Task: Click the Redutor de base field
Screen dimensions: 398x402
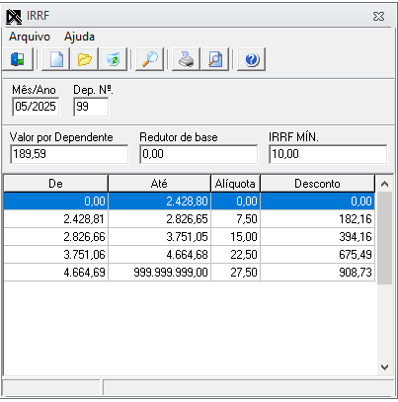Action: pyautogui.click(x=199, y=154)
